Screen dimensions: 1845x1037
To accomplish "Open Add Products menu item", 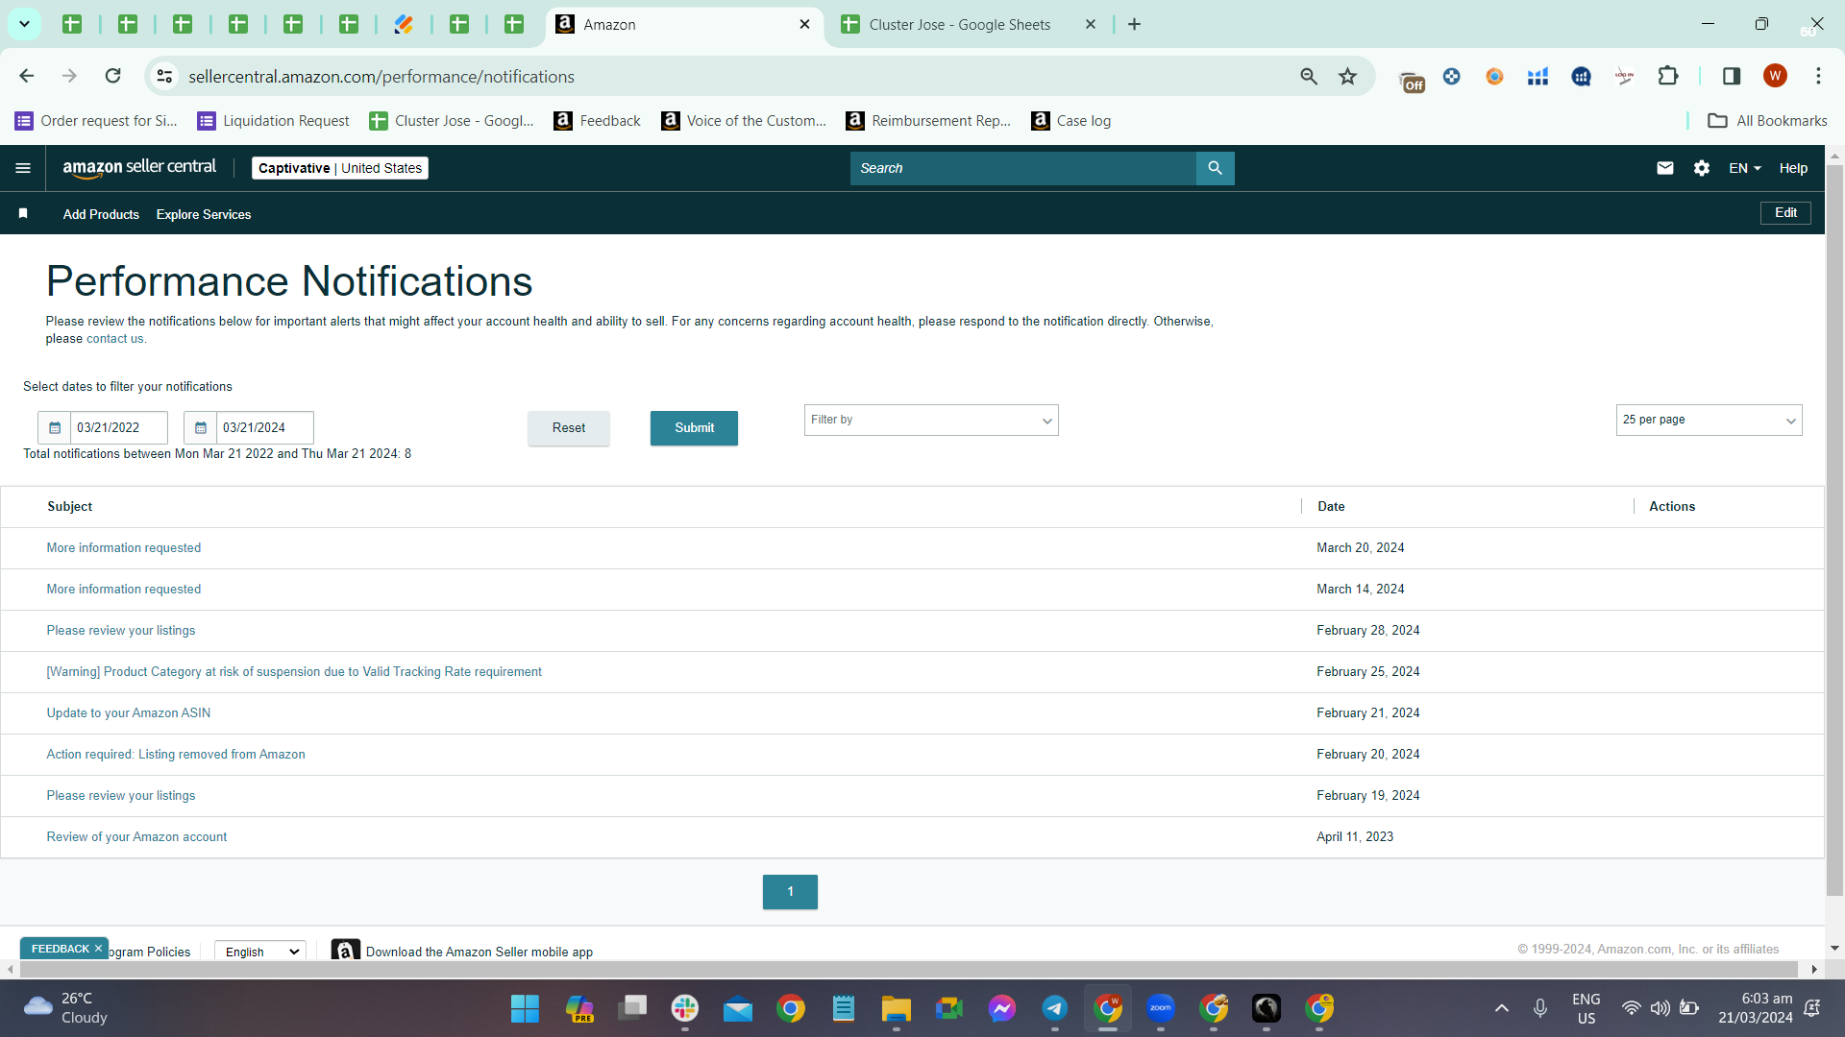I will [x=101, y=214].
